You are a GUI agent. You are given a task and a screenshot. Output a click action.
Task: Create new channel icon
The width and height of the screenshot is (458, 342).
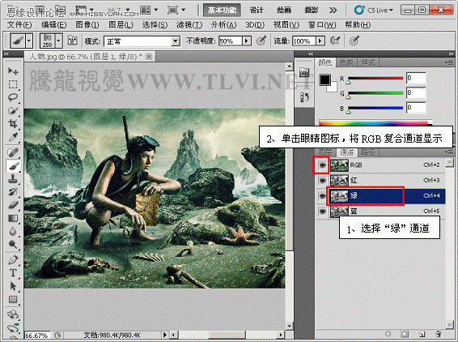coord(422,334)
